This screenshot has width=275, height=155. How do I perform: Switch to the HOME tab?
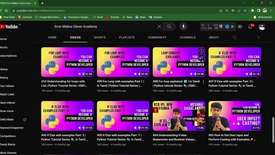[52, 37]
